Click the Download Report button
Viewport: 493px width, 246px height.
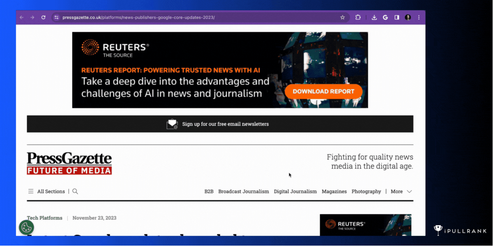pos(323,91)
